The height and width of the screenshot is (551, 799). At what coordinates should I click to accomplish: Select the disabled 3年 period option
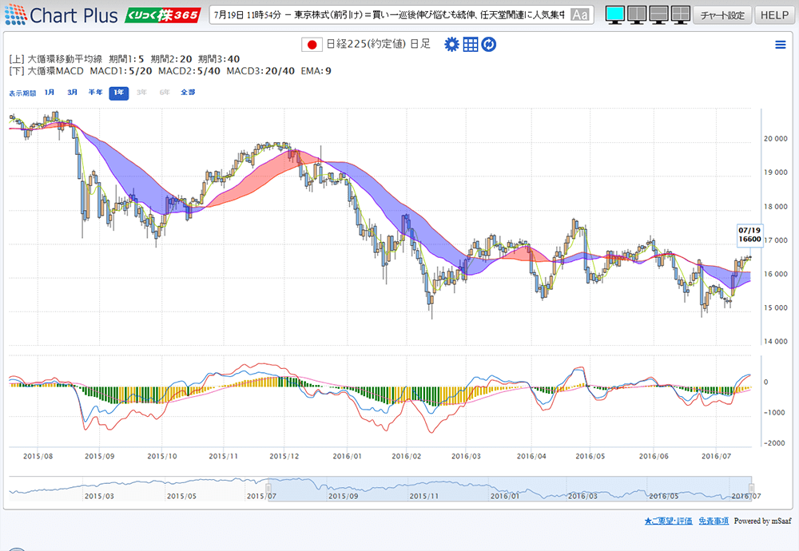tap(141, 93)
